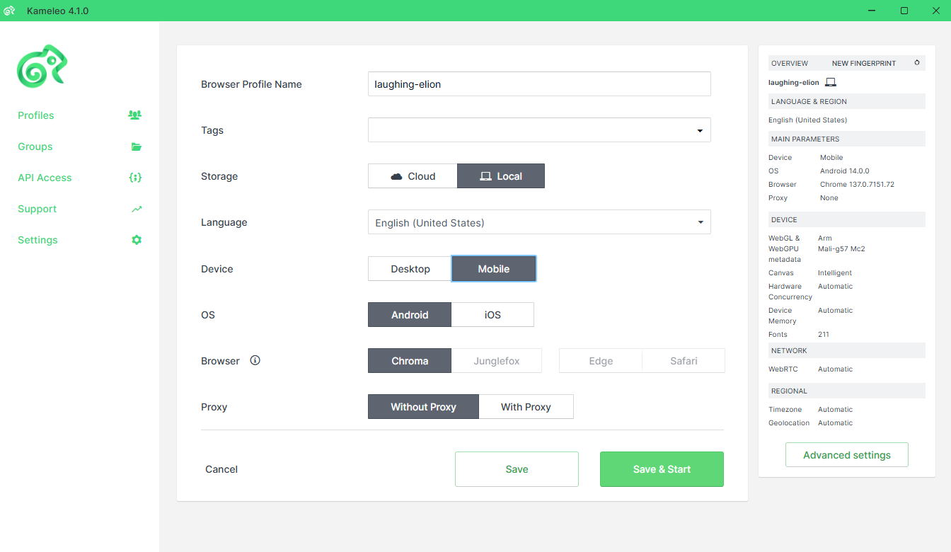The width and height of the screenshot is (951, 552).
Task: Click Cancel
Action: 221,469
